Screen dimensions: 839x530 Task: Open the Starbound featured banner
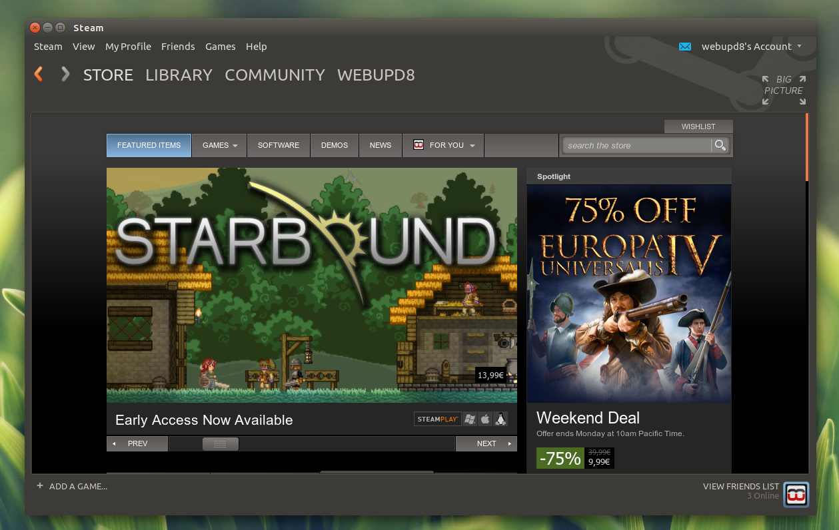coord(312,285)
